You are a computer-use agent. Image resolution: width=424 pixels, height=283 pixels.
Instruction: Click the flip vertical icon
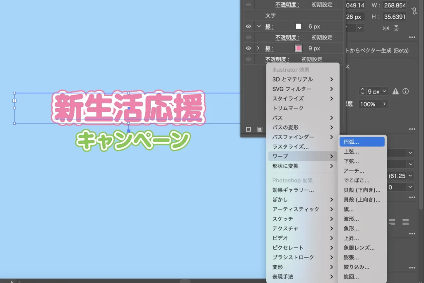pos(396,28)
